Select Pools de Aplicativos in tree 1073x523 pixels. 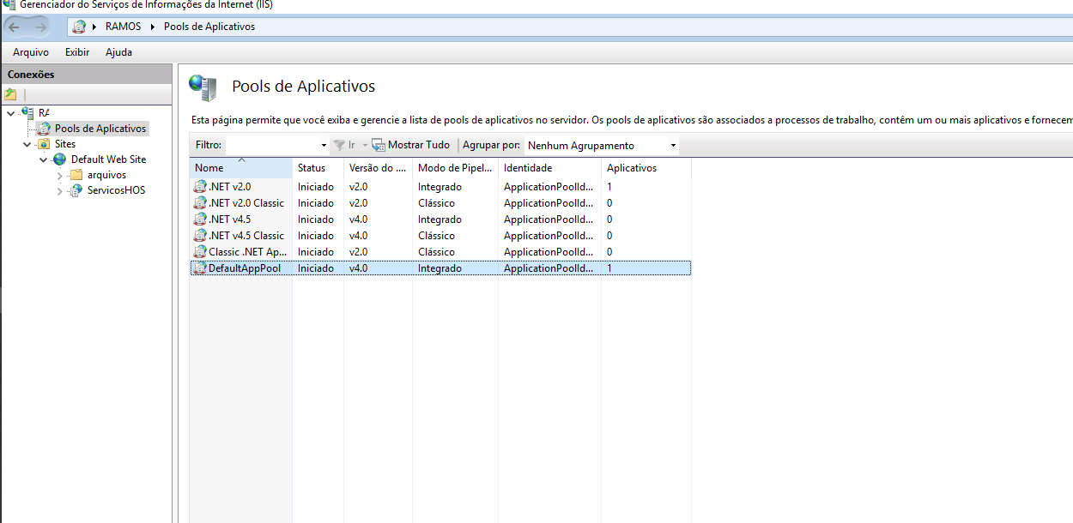[x=100, y=129]
